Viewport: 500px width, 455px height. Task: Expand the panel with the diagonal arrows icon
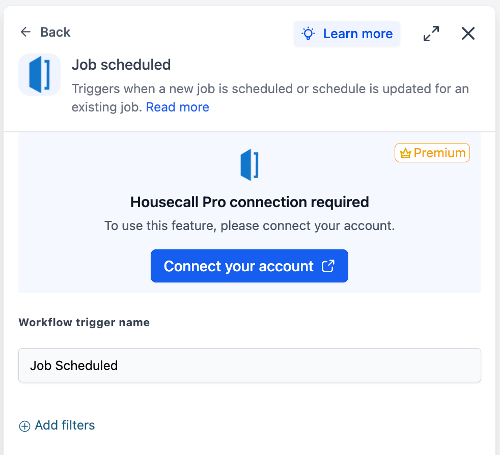[431, 34]
